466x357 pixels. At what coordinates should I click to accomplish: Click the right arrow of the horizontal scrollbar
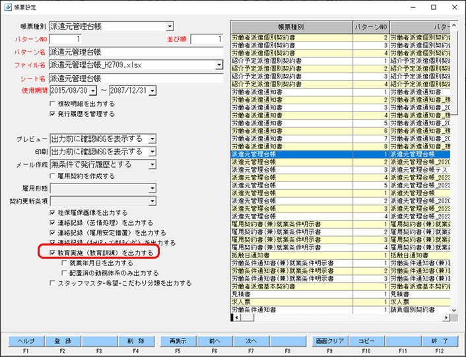pos(446,317)
